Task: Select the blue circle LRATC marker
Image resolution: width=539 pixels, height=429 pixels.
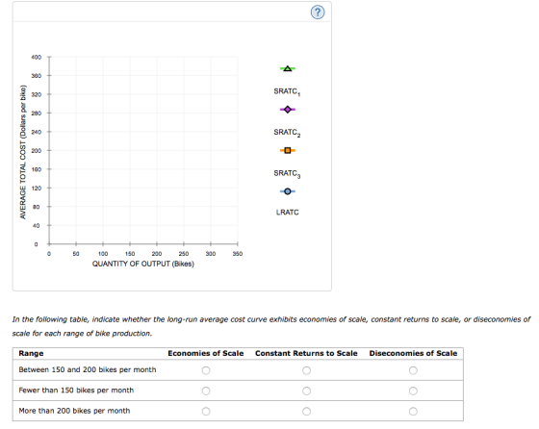Action: point(288,191)
